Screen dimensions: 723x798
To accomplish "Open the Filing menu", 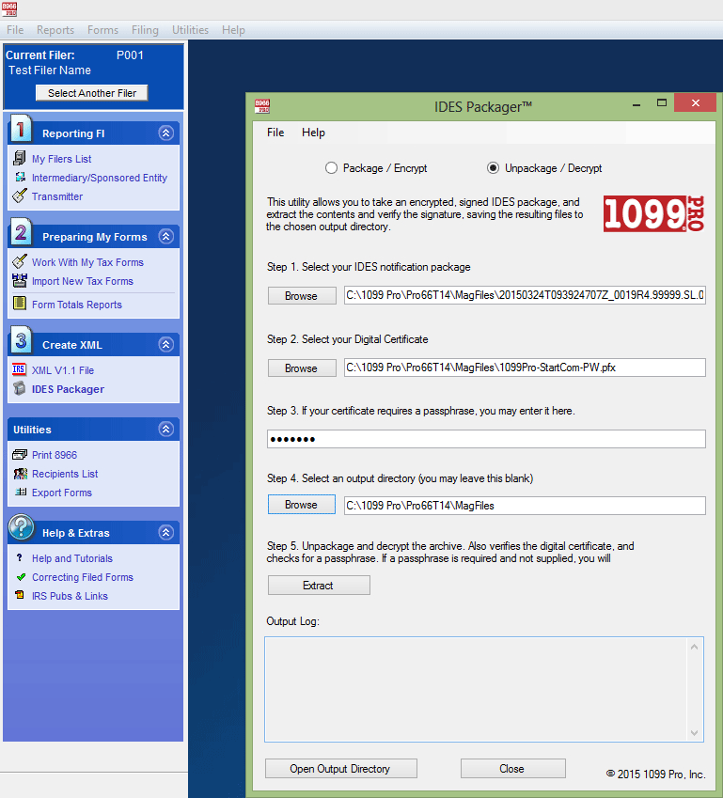I will point(145,30).
